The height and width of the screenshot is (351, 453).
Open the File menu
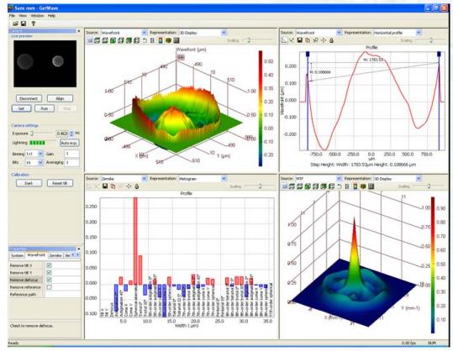pos(12,16)
